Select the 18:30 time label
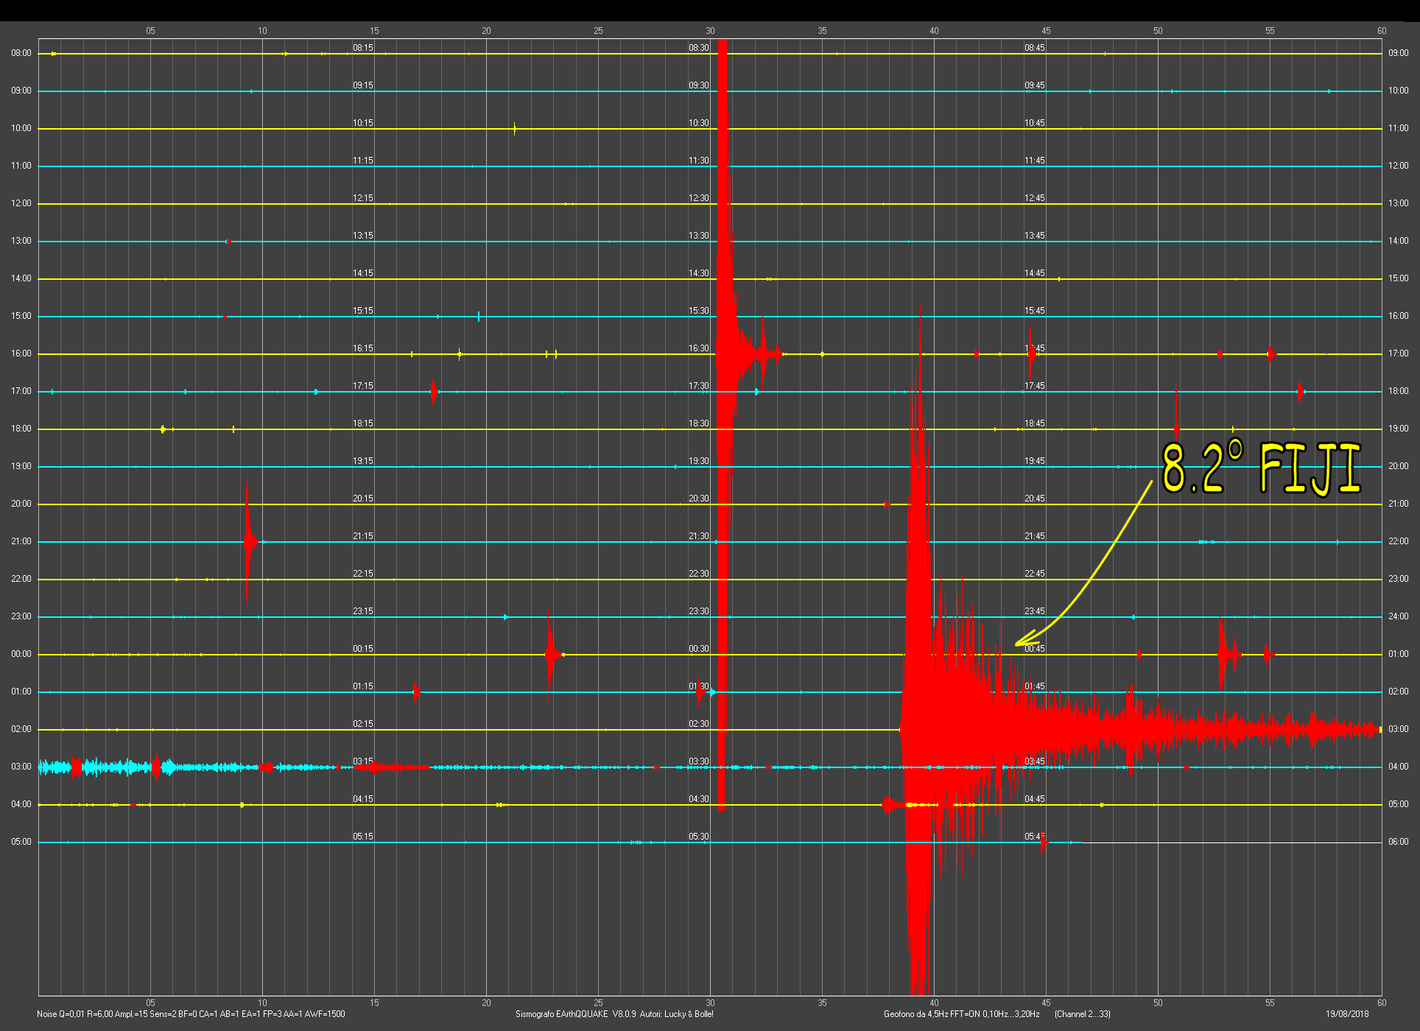Image resolution: width=1420 pixels, height=1031 pixels. pos(699,423)
